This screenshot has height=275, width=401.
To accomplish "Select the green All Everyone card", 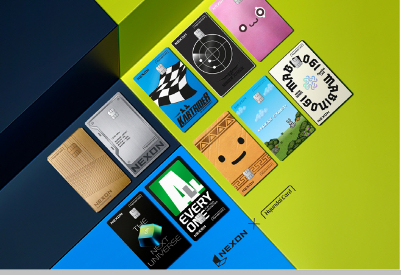I will coord(187,199).
